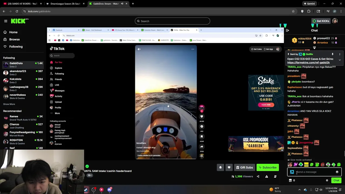Open Lashsegway28 channel
The height and width of the screenshot is (194, 345).
click(x=23, y=88)
